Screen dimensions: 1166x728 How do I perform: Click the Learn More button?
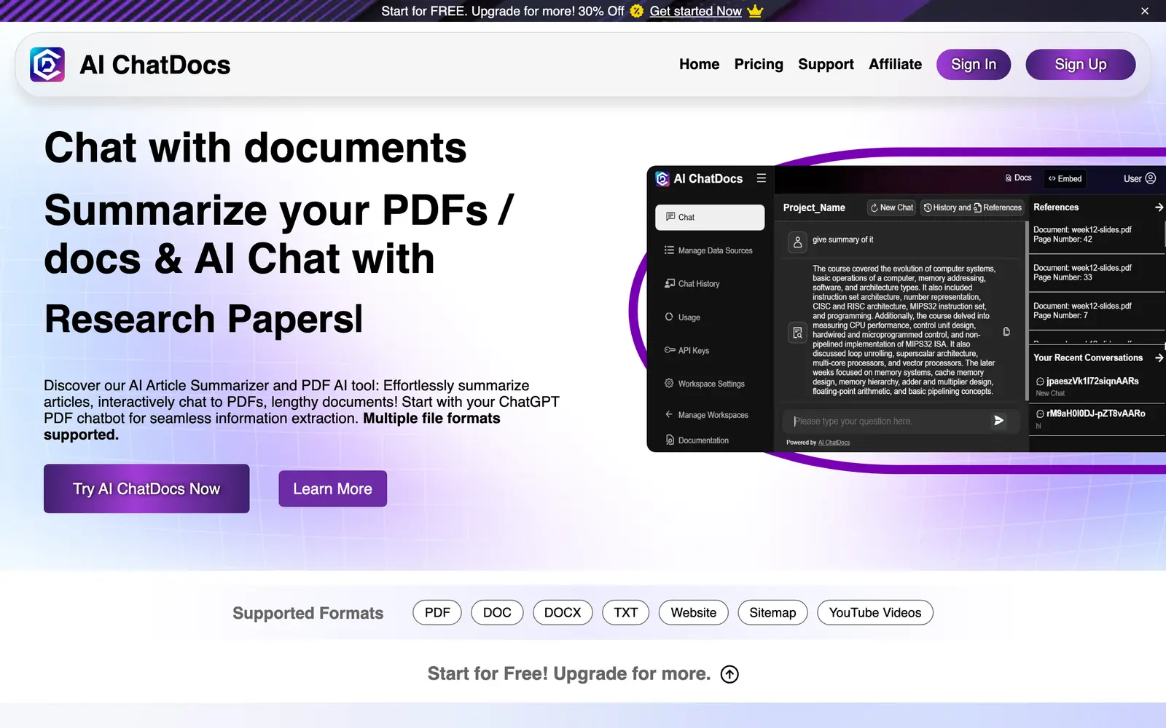[x=332, y=488]
